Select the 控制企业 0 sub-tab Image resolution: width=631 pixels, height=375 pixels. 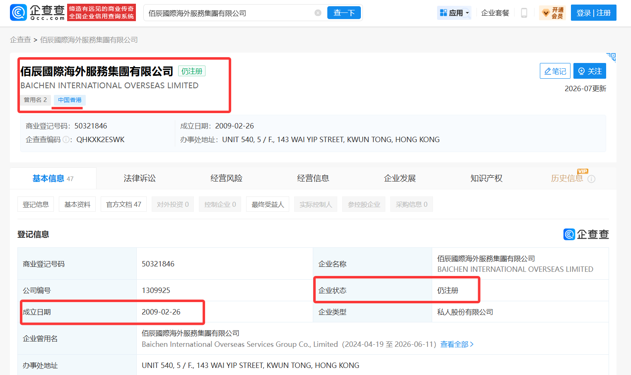(x=220, y=204)
